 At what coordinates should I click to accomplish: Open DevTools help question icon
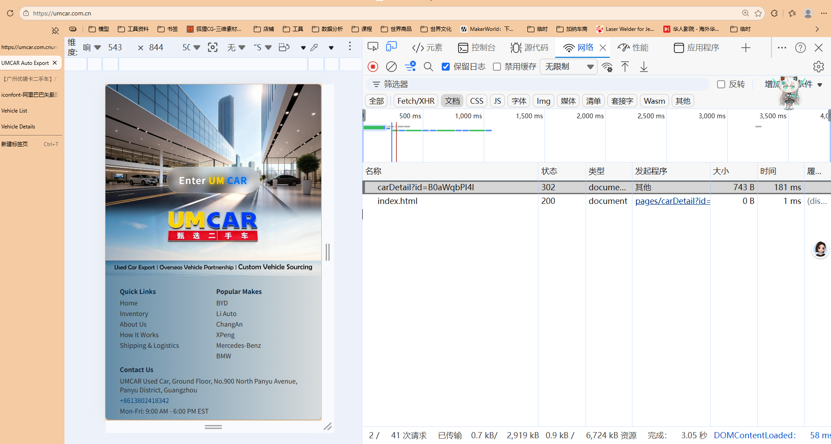[x=801, y=48]
